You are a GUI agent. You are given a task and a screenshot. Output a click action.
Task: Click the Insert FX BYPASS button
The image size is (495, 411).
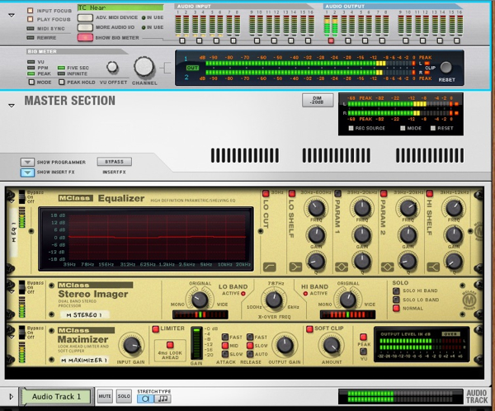pyautogui.click(x=115, y=162)
